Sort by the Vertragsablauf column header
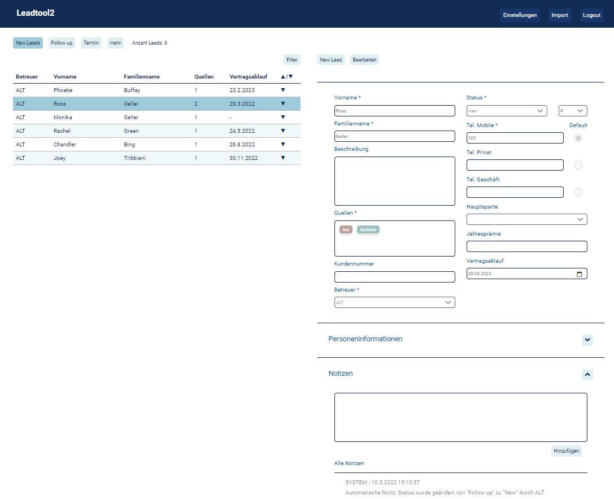614x499 pixels. pyautogui.click(x=249, y=77)
